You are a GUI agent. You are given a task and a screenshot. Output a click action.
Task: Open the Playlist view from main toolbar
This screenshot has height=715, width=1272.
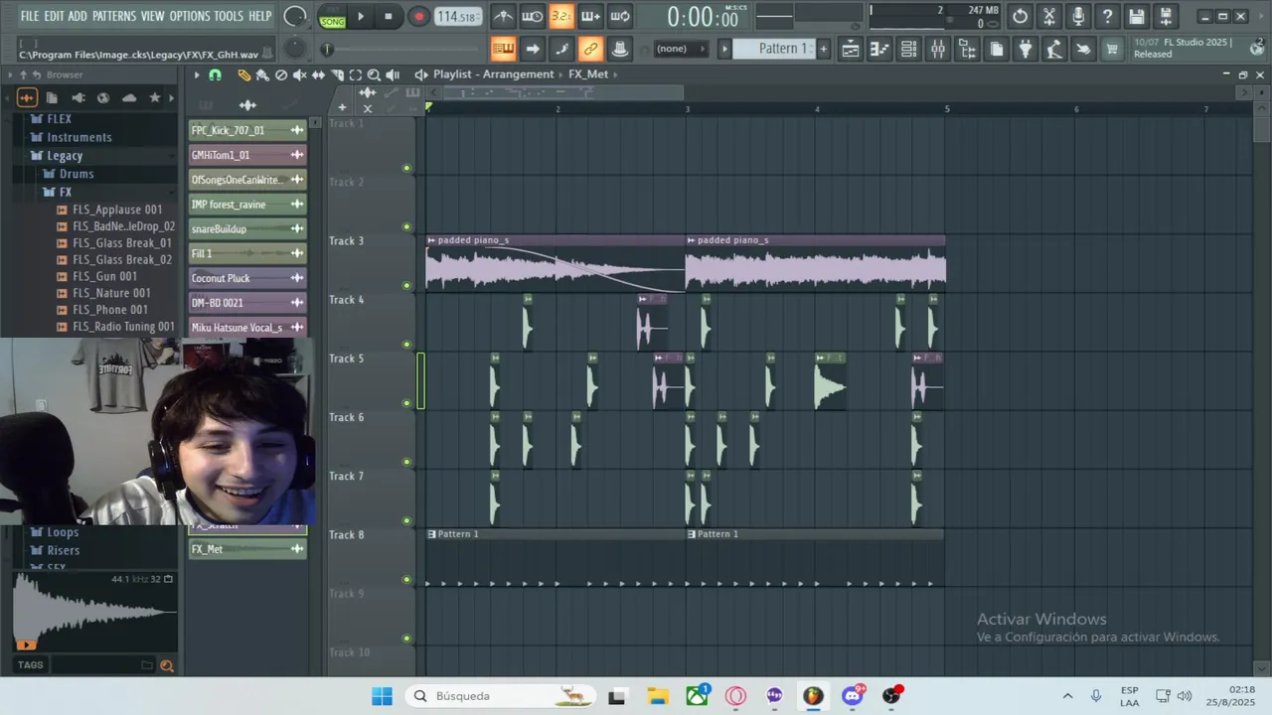(851, 49)
